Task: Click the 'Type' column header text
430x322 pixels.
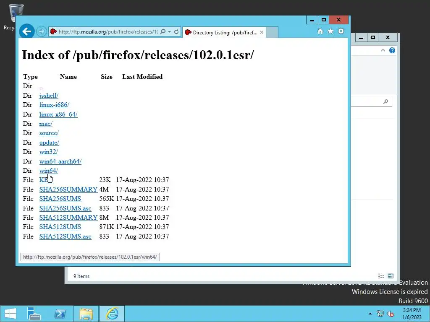Action: click(30, 77)
